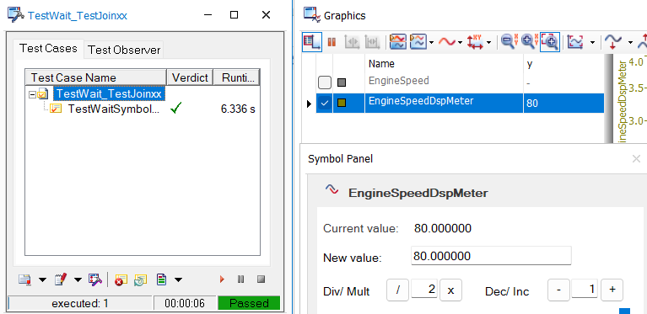Click the XY axis scaling mode icon

coord(476,42)
